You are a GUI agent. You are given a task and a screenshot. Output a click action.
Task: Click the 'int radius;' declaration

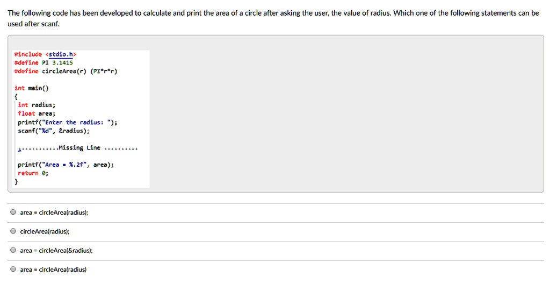pos(37,105)
